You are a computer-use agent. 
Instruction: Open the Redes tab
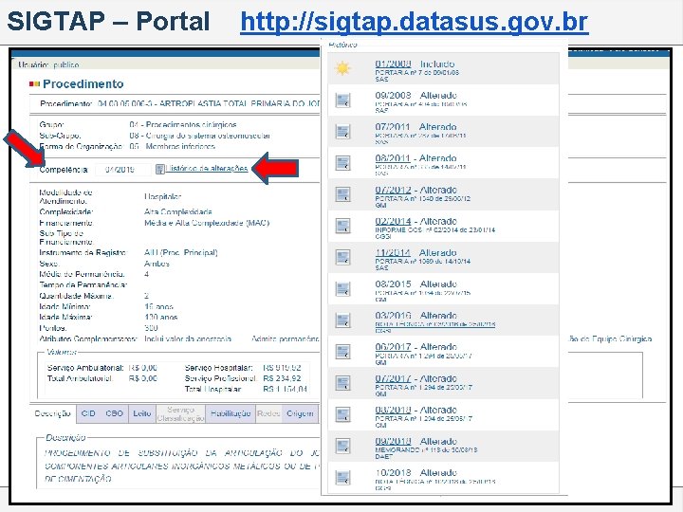pyautogui.click(x=268, y=413)
